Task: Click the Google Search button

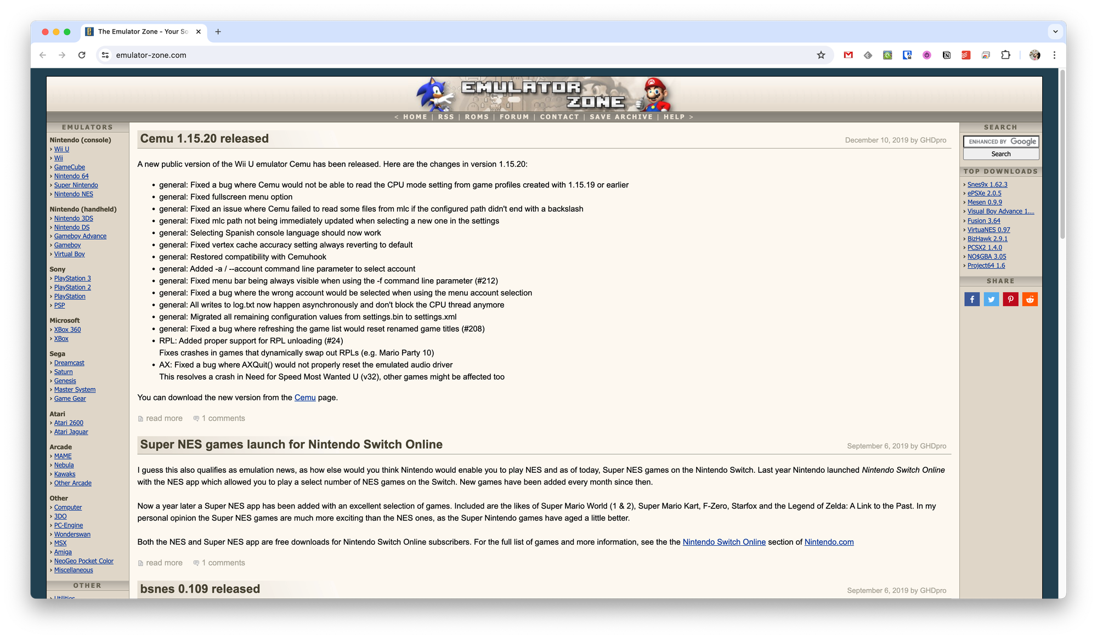Action: point(1000,154)
